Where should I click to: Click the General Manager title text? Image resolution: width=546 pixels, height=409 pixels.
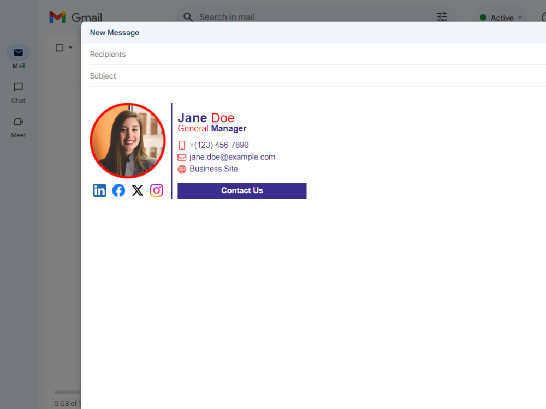212,129
